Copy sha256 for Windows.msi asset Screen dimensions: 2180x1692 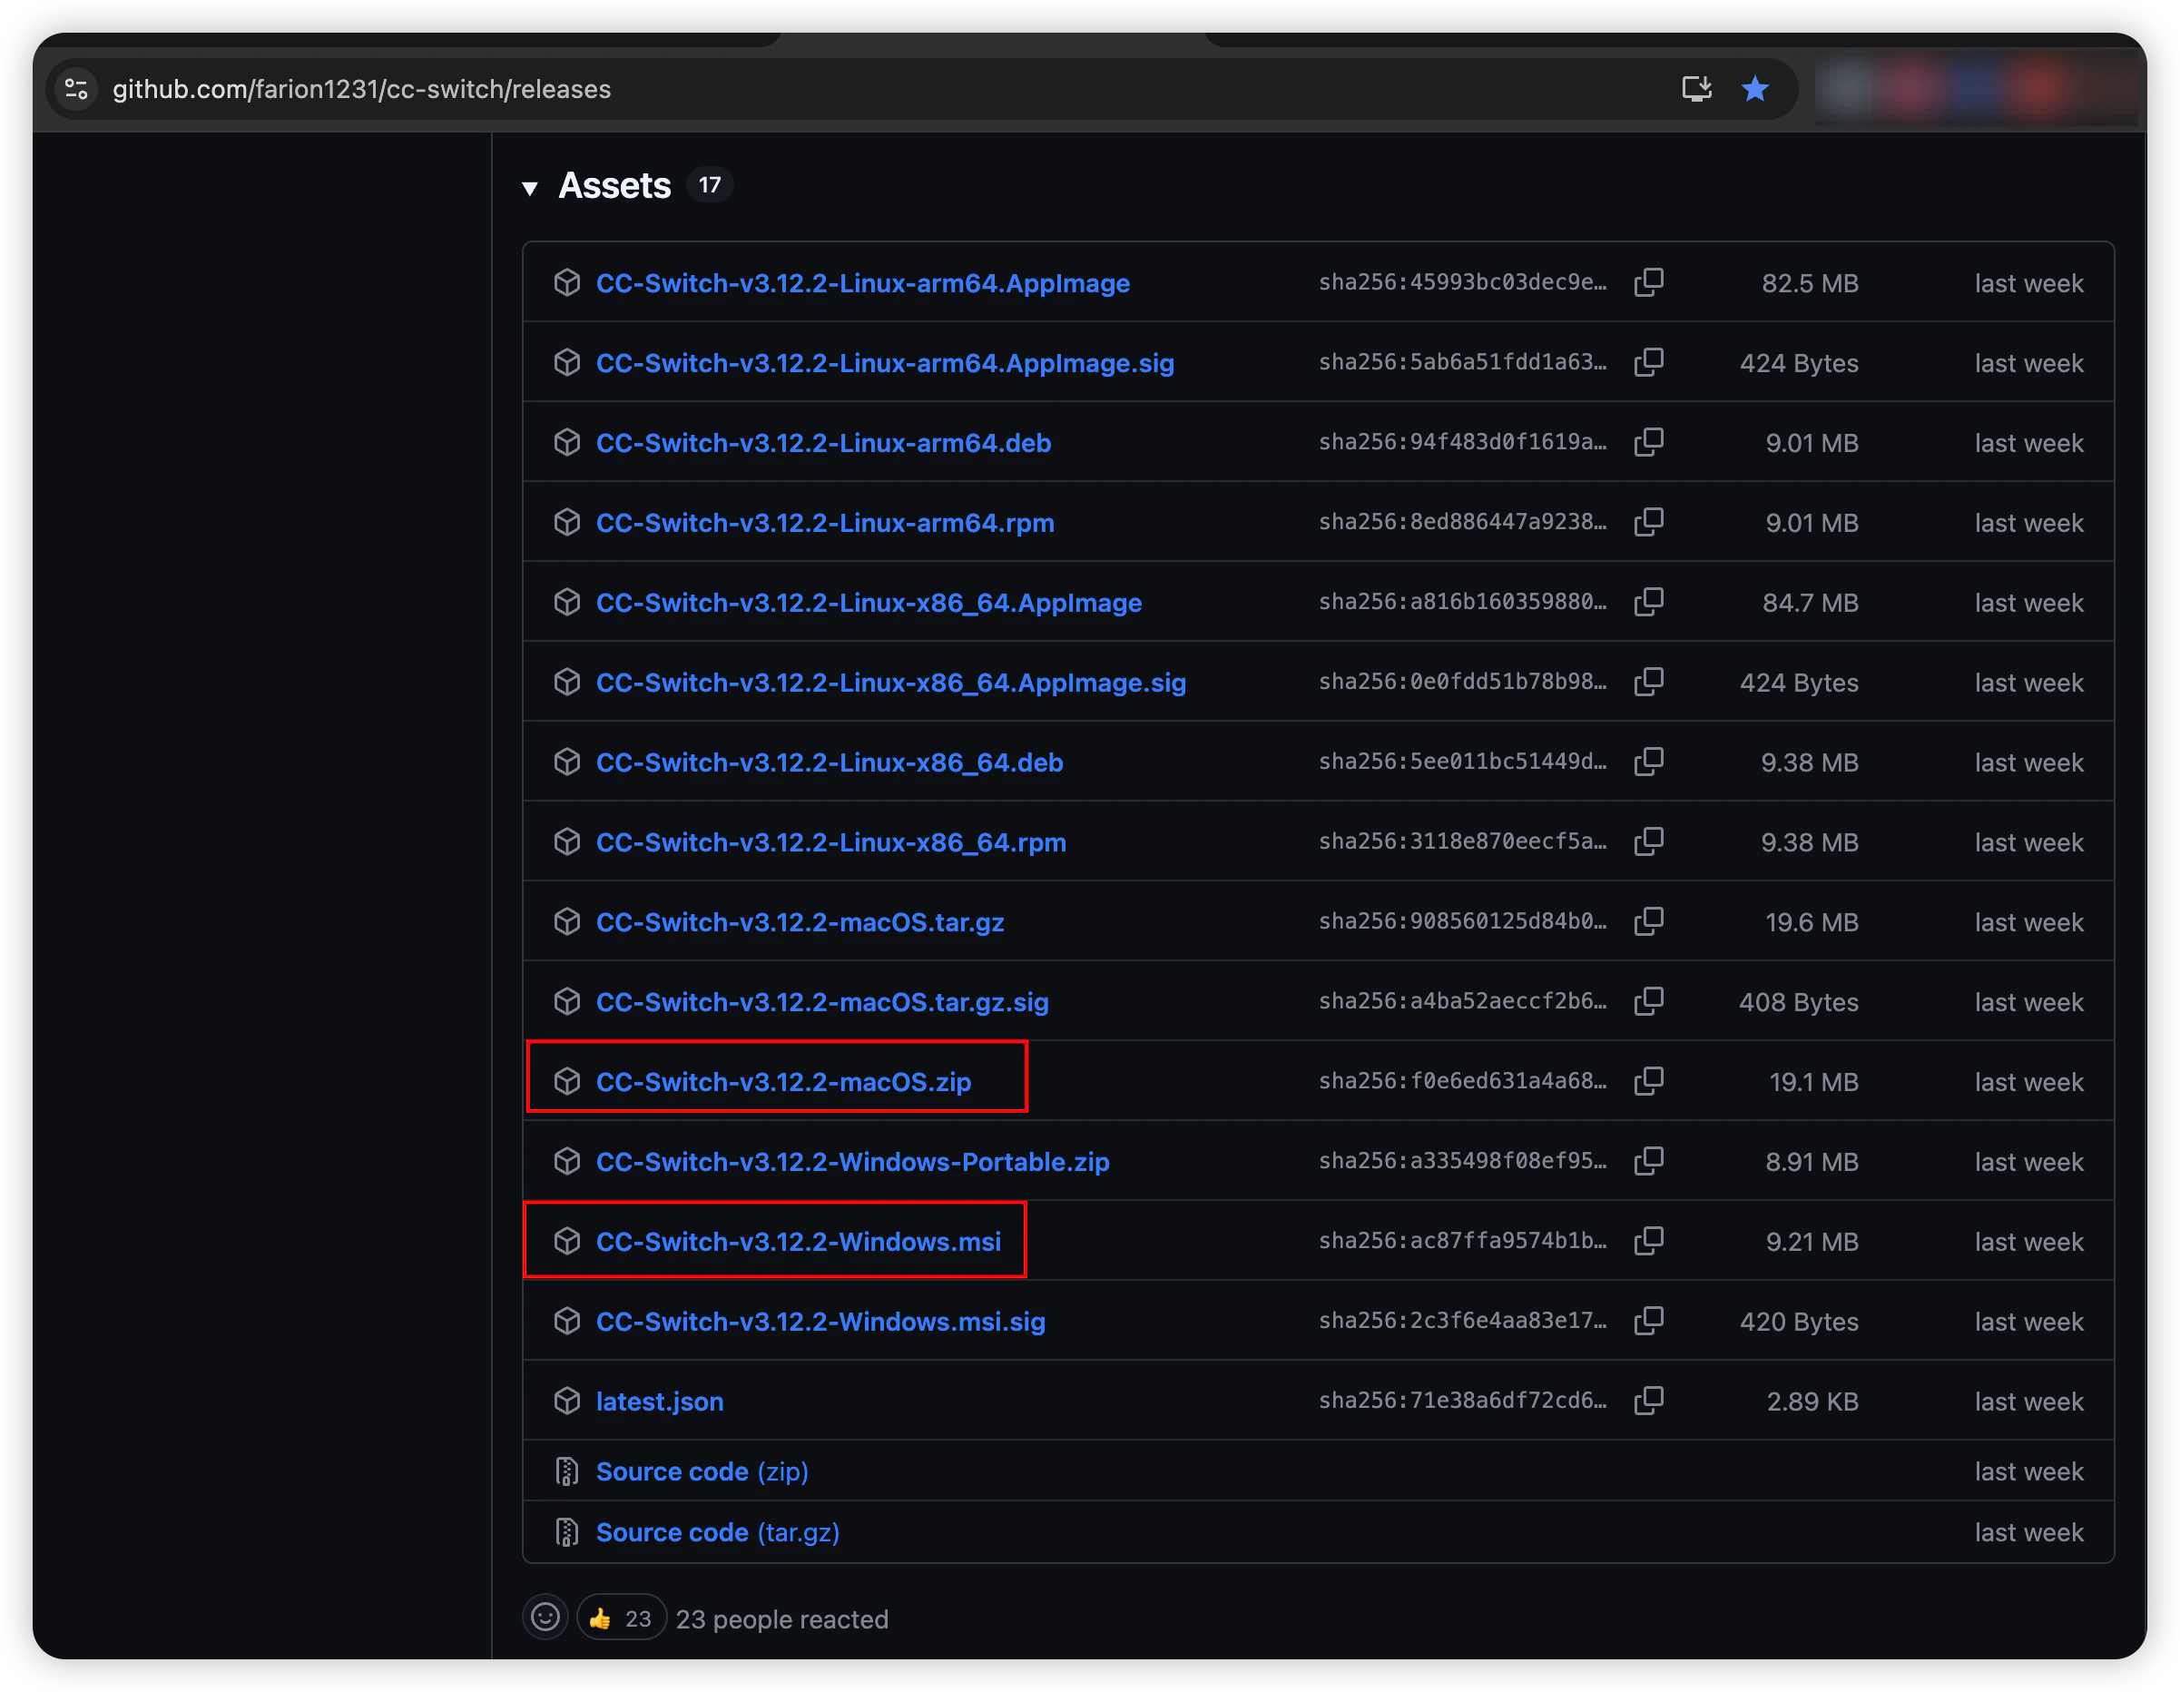(x=1648, y=1241)
